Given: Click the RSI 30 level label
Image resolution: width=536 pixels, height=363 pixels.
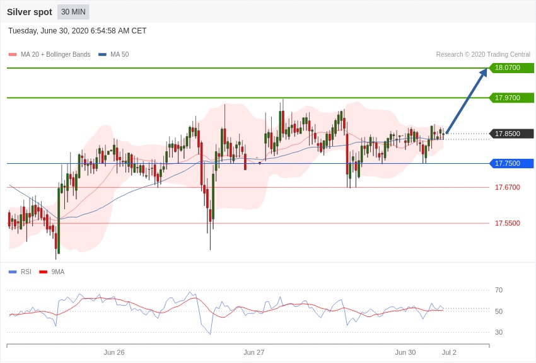Looking at the screenshot, I should point(499,332).
